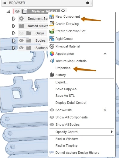Expand the Named Views node
The height and width of the screenshot is (158, 119).
(14, 26)
